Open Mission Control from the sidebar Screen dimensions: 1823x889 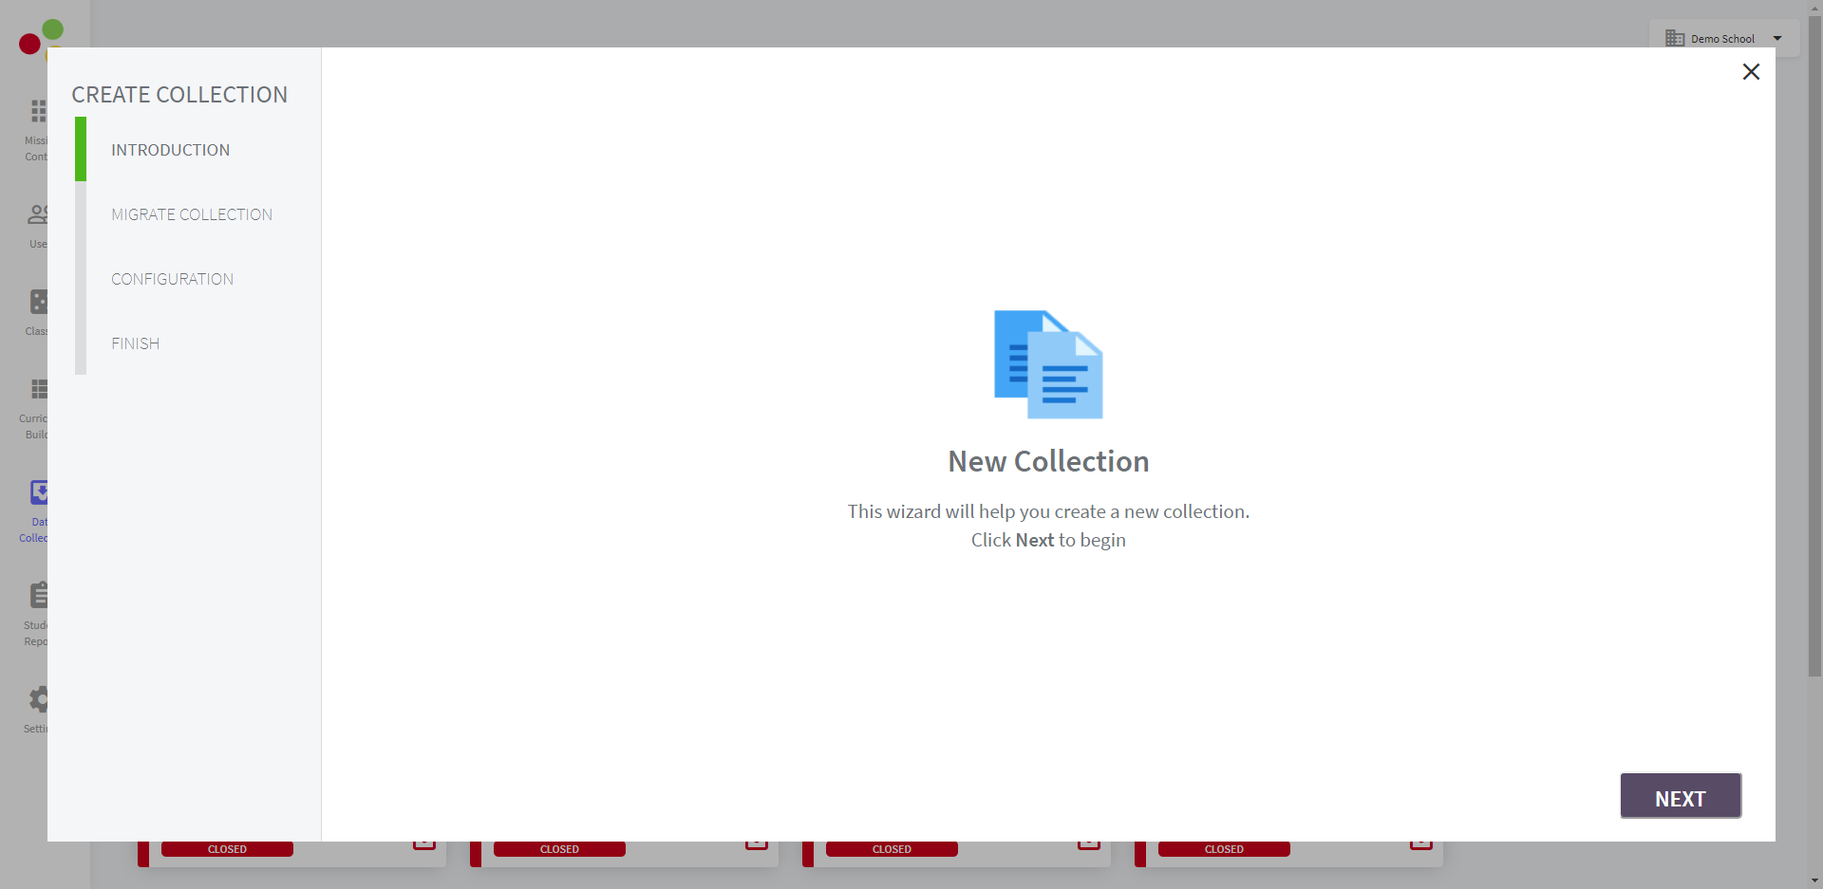click(x=37, y=112)
